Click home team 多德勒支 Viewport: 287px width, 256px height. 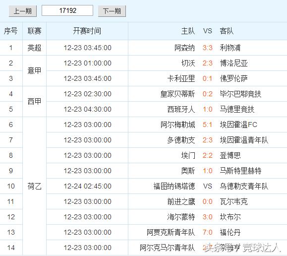click(181, 140)
